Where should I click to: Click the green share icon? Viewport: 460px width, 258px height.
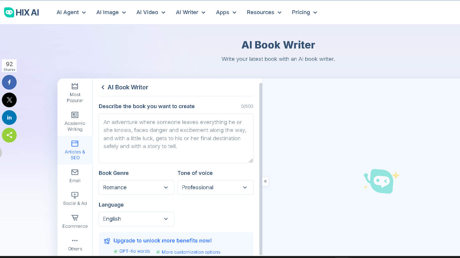point(9,135)
